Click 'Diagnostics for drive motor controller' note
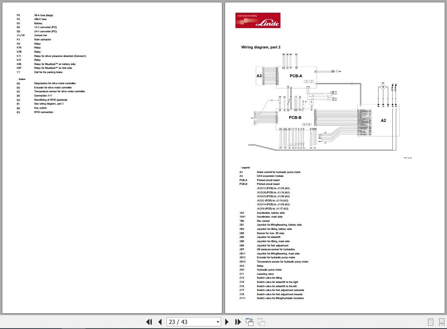Image resolution: width=447 pixels, height=329 pixels. pyautogui.click(x=55, y=83)
